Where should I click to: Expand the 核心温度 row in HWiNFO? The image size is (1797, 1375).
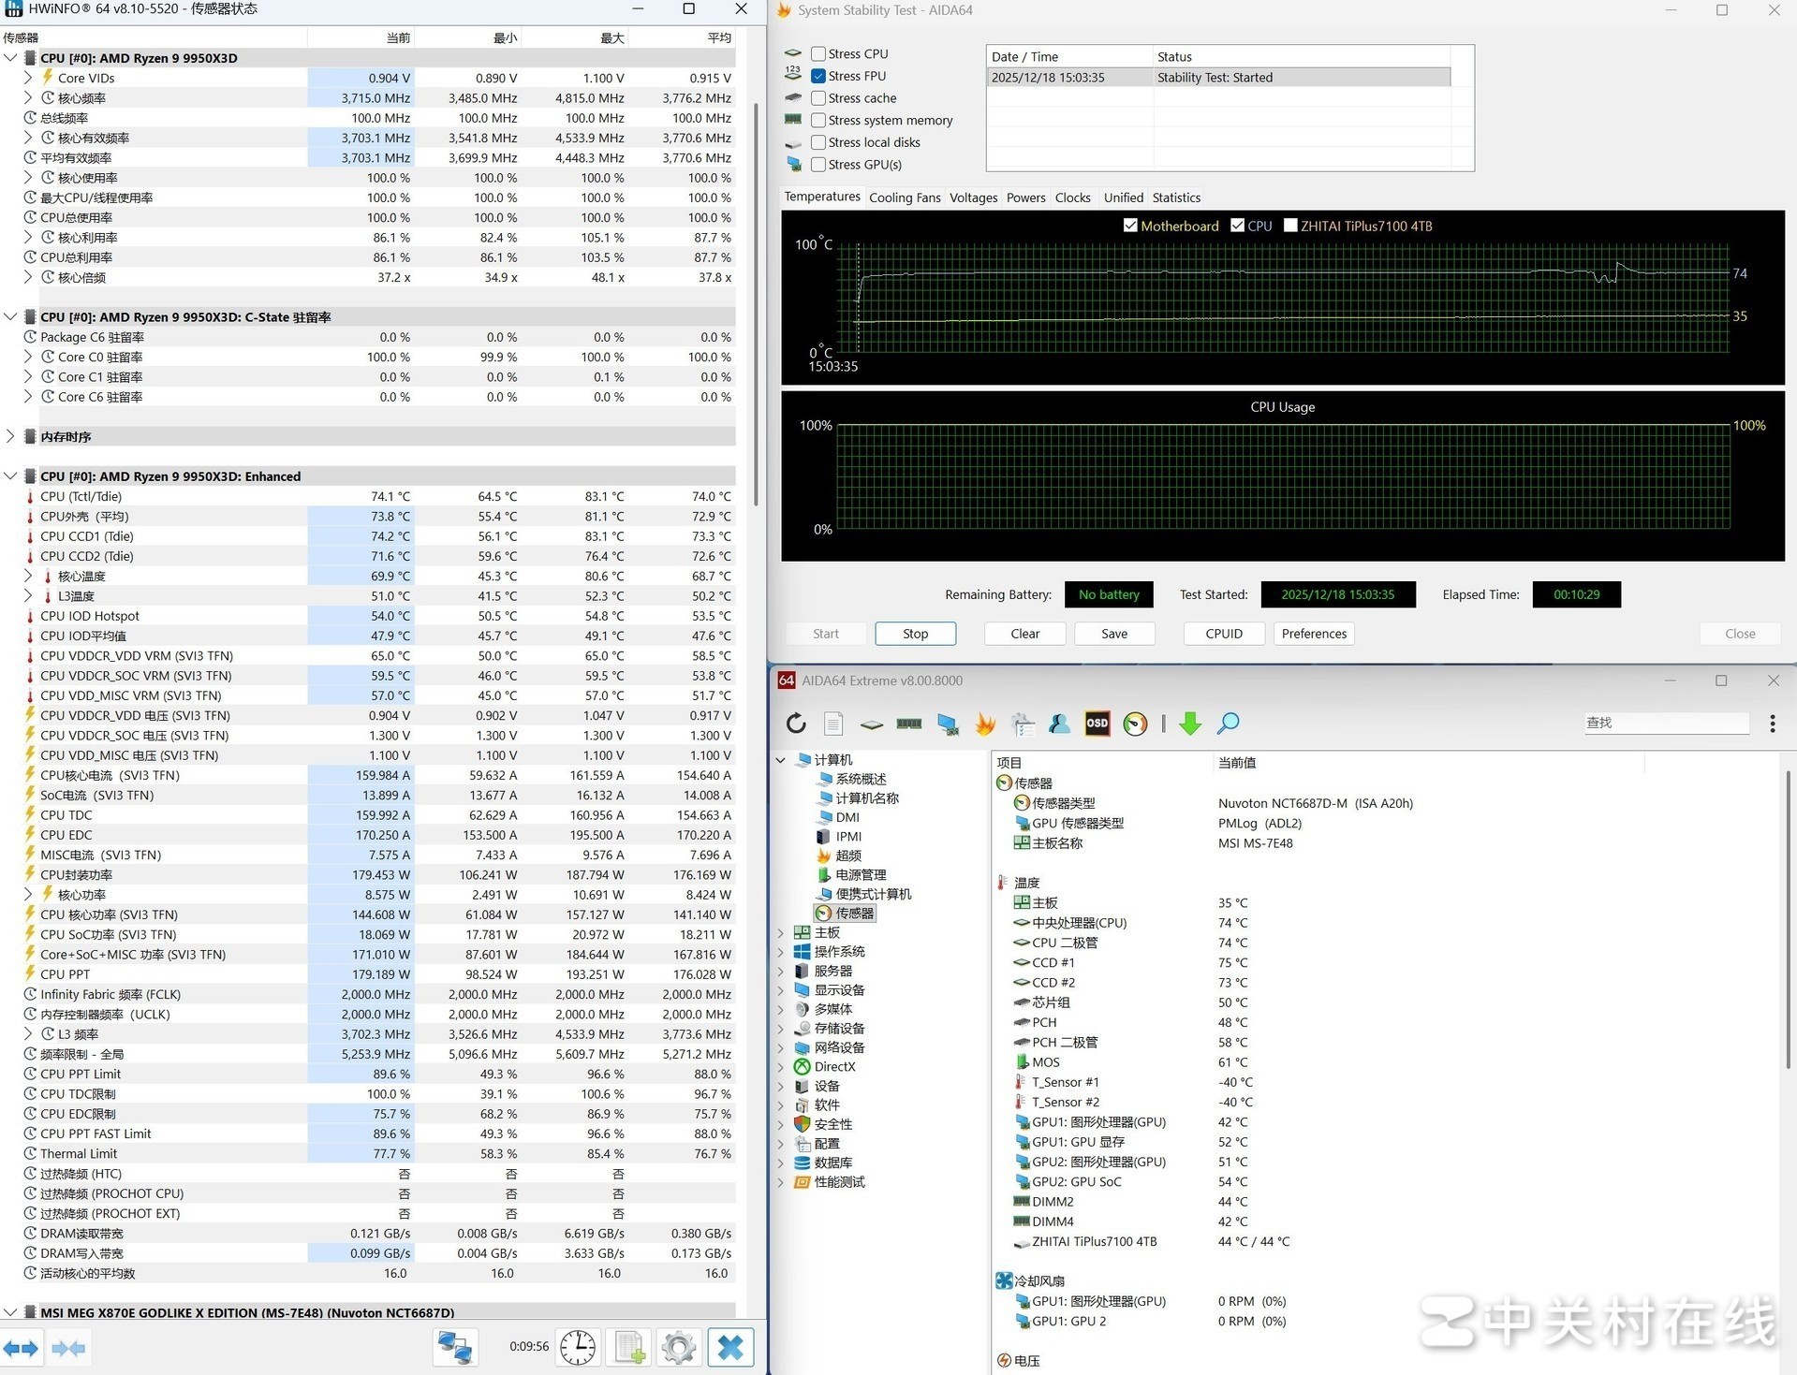coord(28,576)
